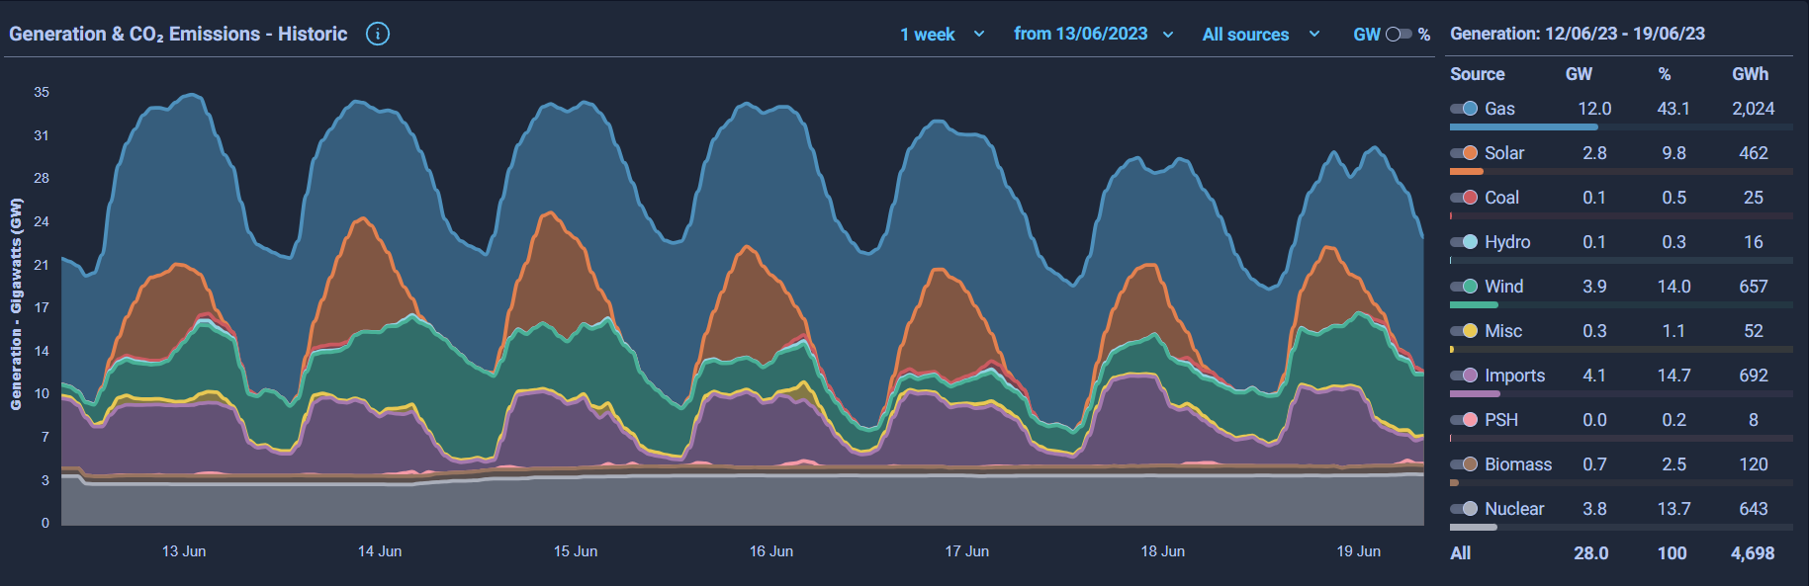The image size is (1809, 586).
Task: Click the Misc GWh value 52
Action: click(x=1754, y=331)
